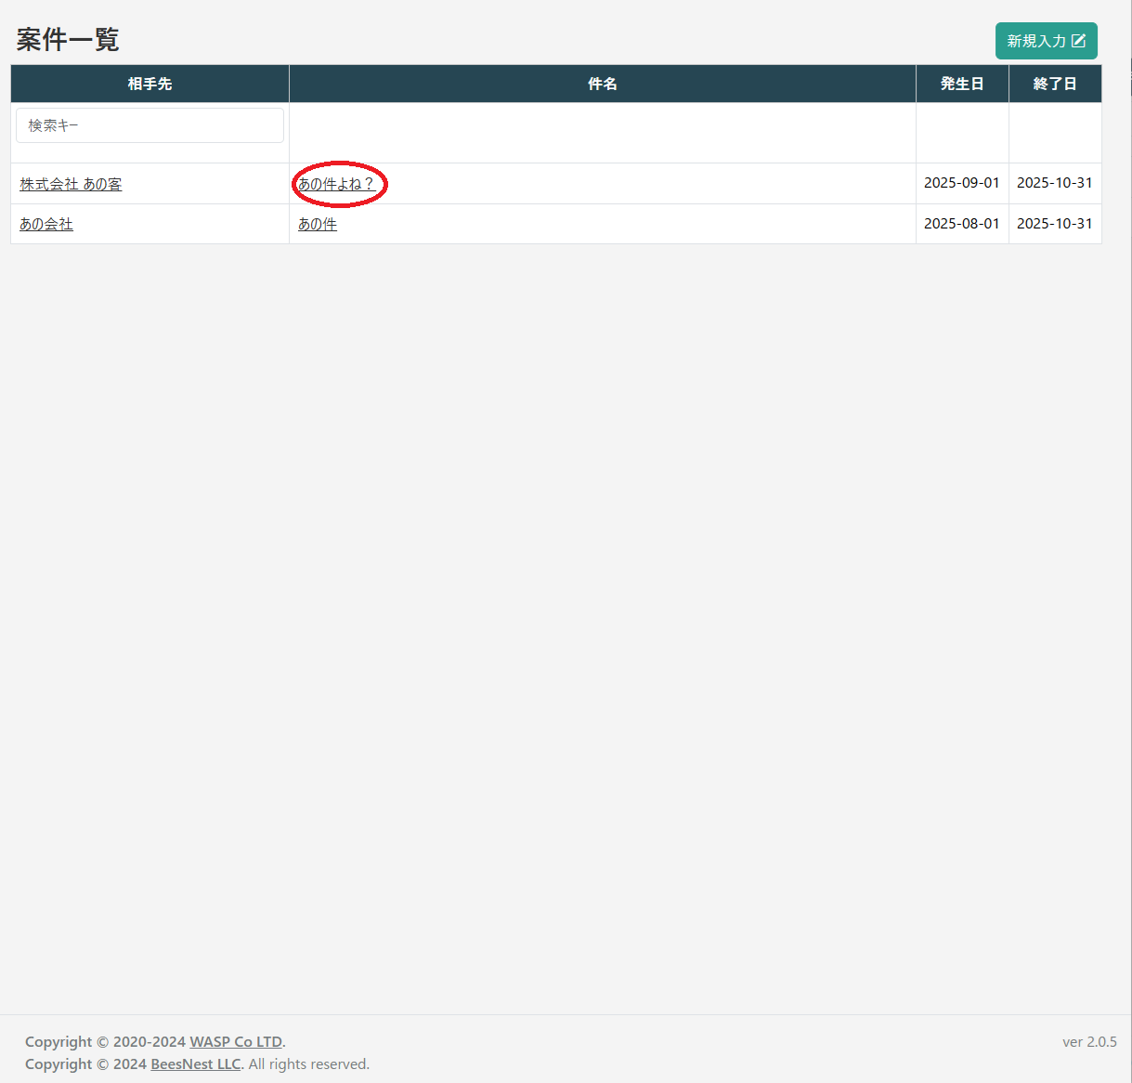Click the pencil icon on 新規入力 button

pos(1078,41)
